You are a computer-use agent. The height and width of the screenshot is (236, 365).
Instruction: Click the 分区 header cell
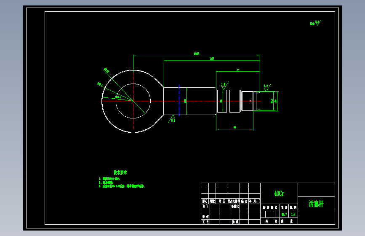222,201
